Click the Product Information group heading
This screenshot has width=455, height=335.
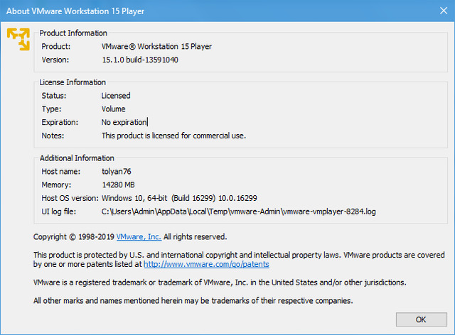73,33
